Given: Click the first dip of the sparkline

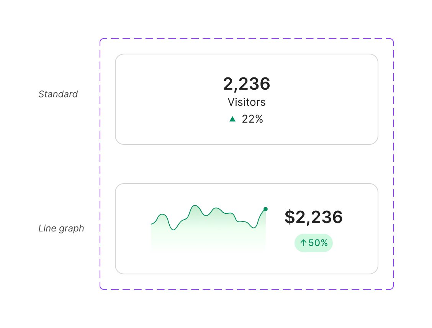Looking at the screenshot, I should (173, 229).
